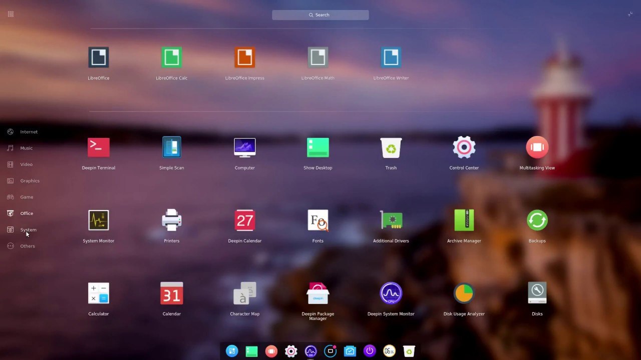Open the screen recorder icon in the dock

coord(331,351)
